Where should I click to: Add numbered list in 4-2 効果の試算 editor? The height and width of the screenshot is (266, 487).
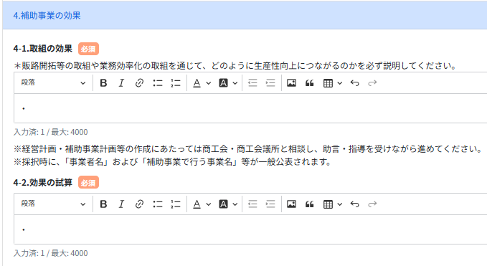tap(176, 204)
